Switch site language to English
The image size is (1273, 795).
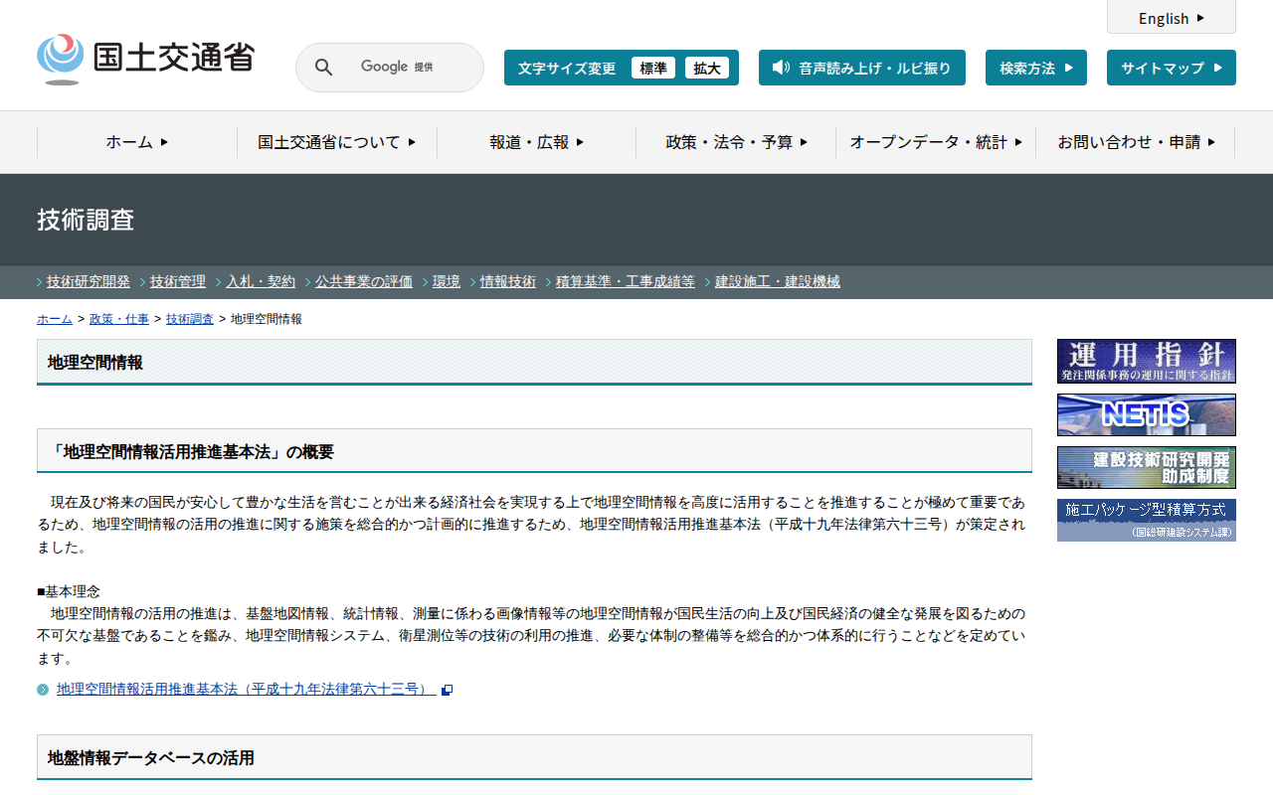coord(1171,18)
